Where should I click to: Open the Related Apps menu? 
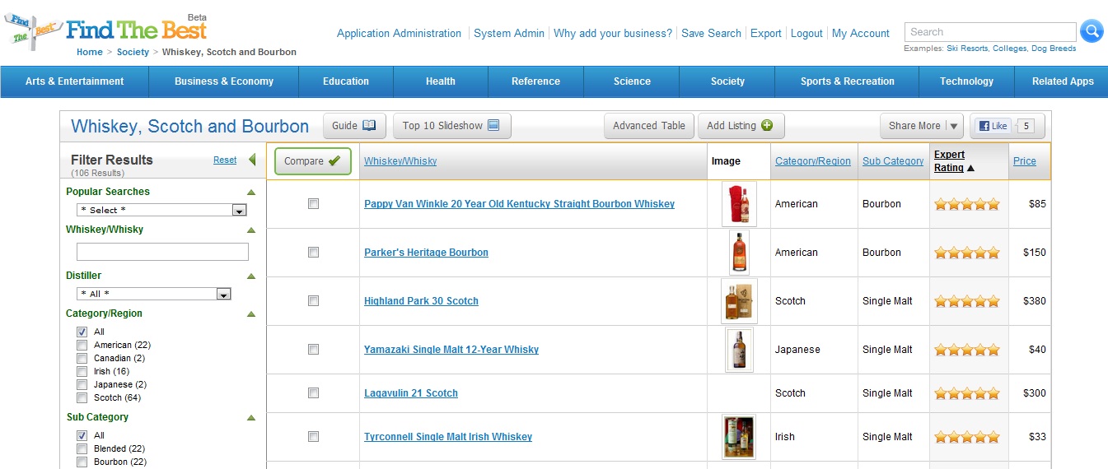1063,81
